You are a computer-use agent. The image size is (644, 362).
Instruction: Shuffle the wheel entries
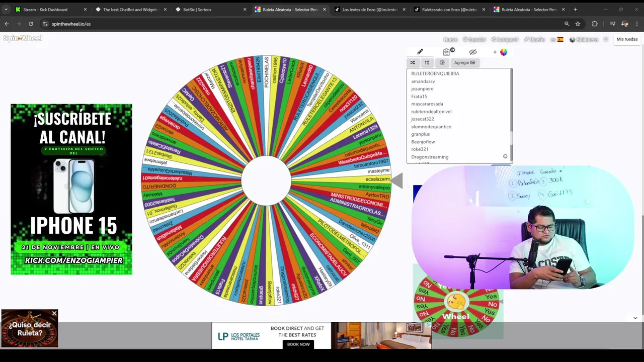pyautogui.click(x=413, y=62)
